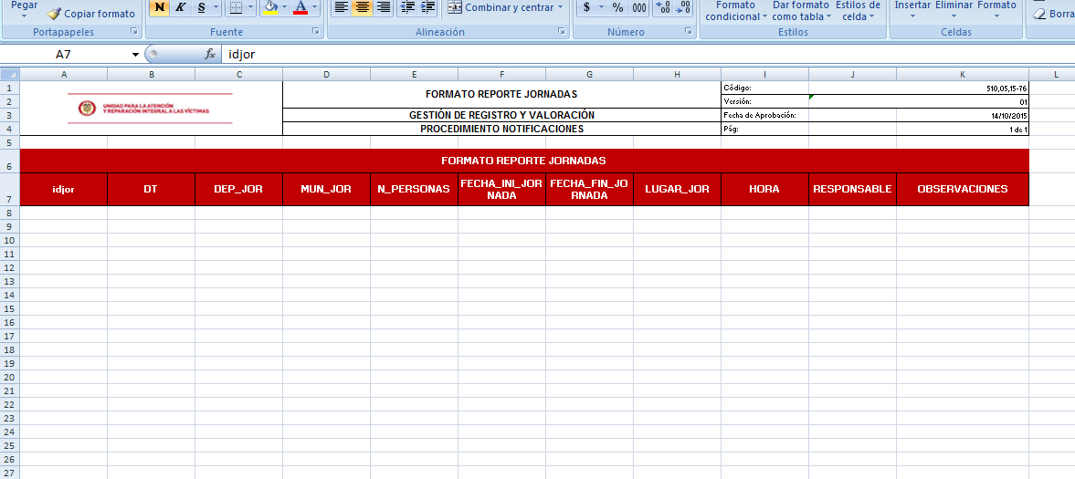The width and height of the screenshot is (1075, 479).
Task: Launch Fuente dialog launcher
Action: [x=315, y=32]
